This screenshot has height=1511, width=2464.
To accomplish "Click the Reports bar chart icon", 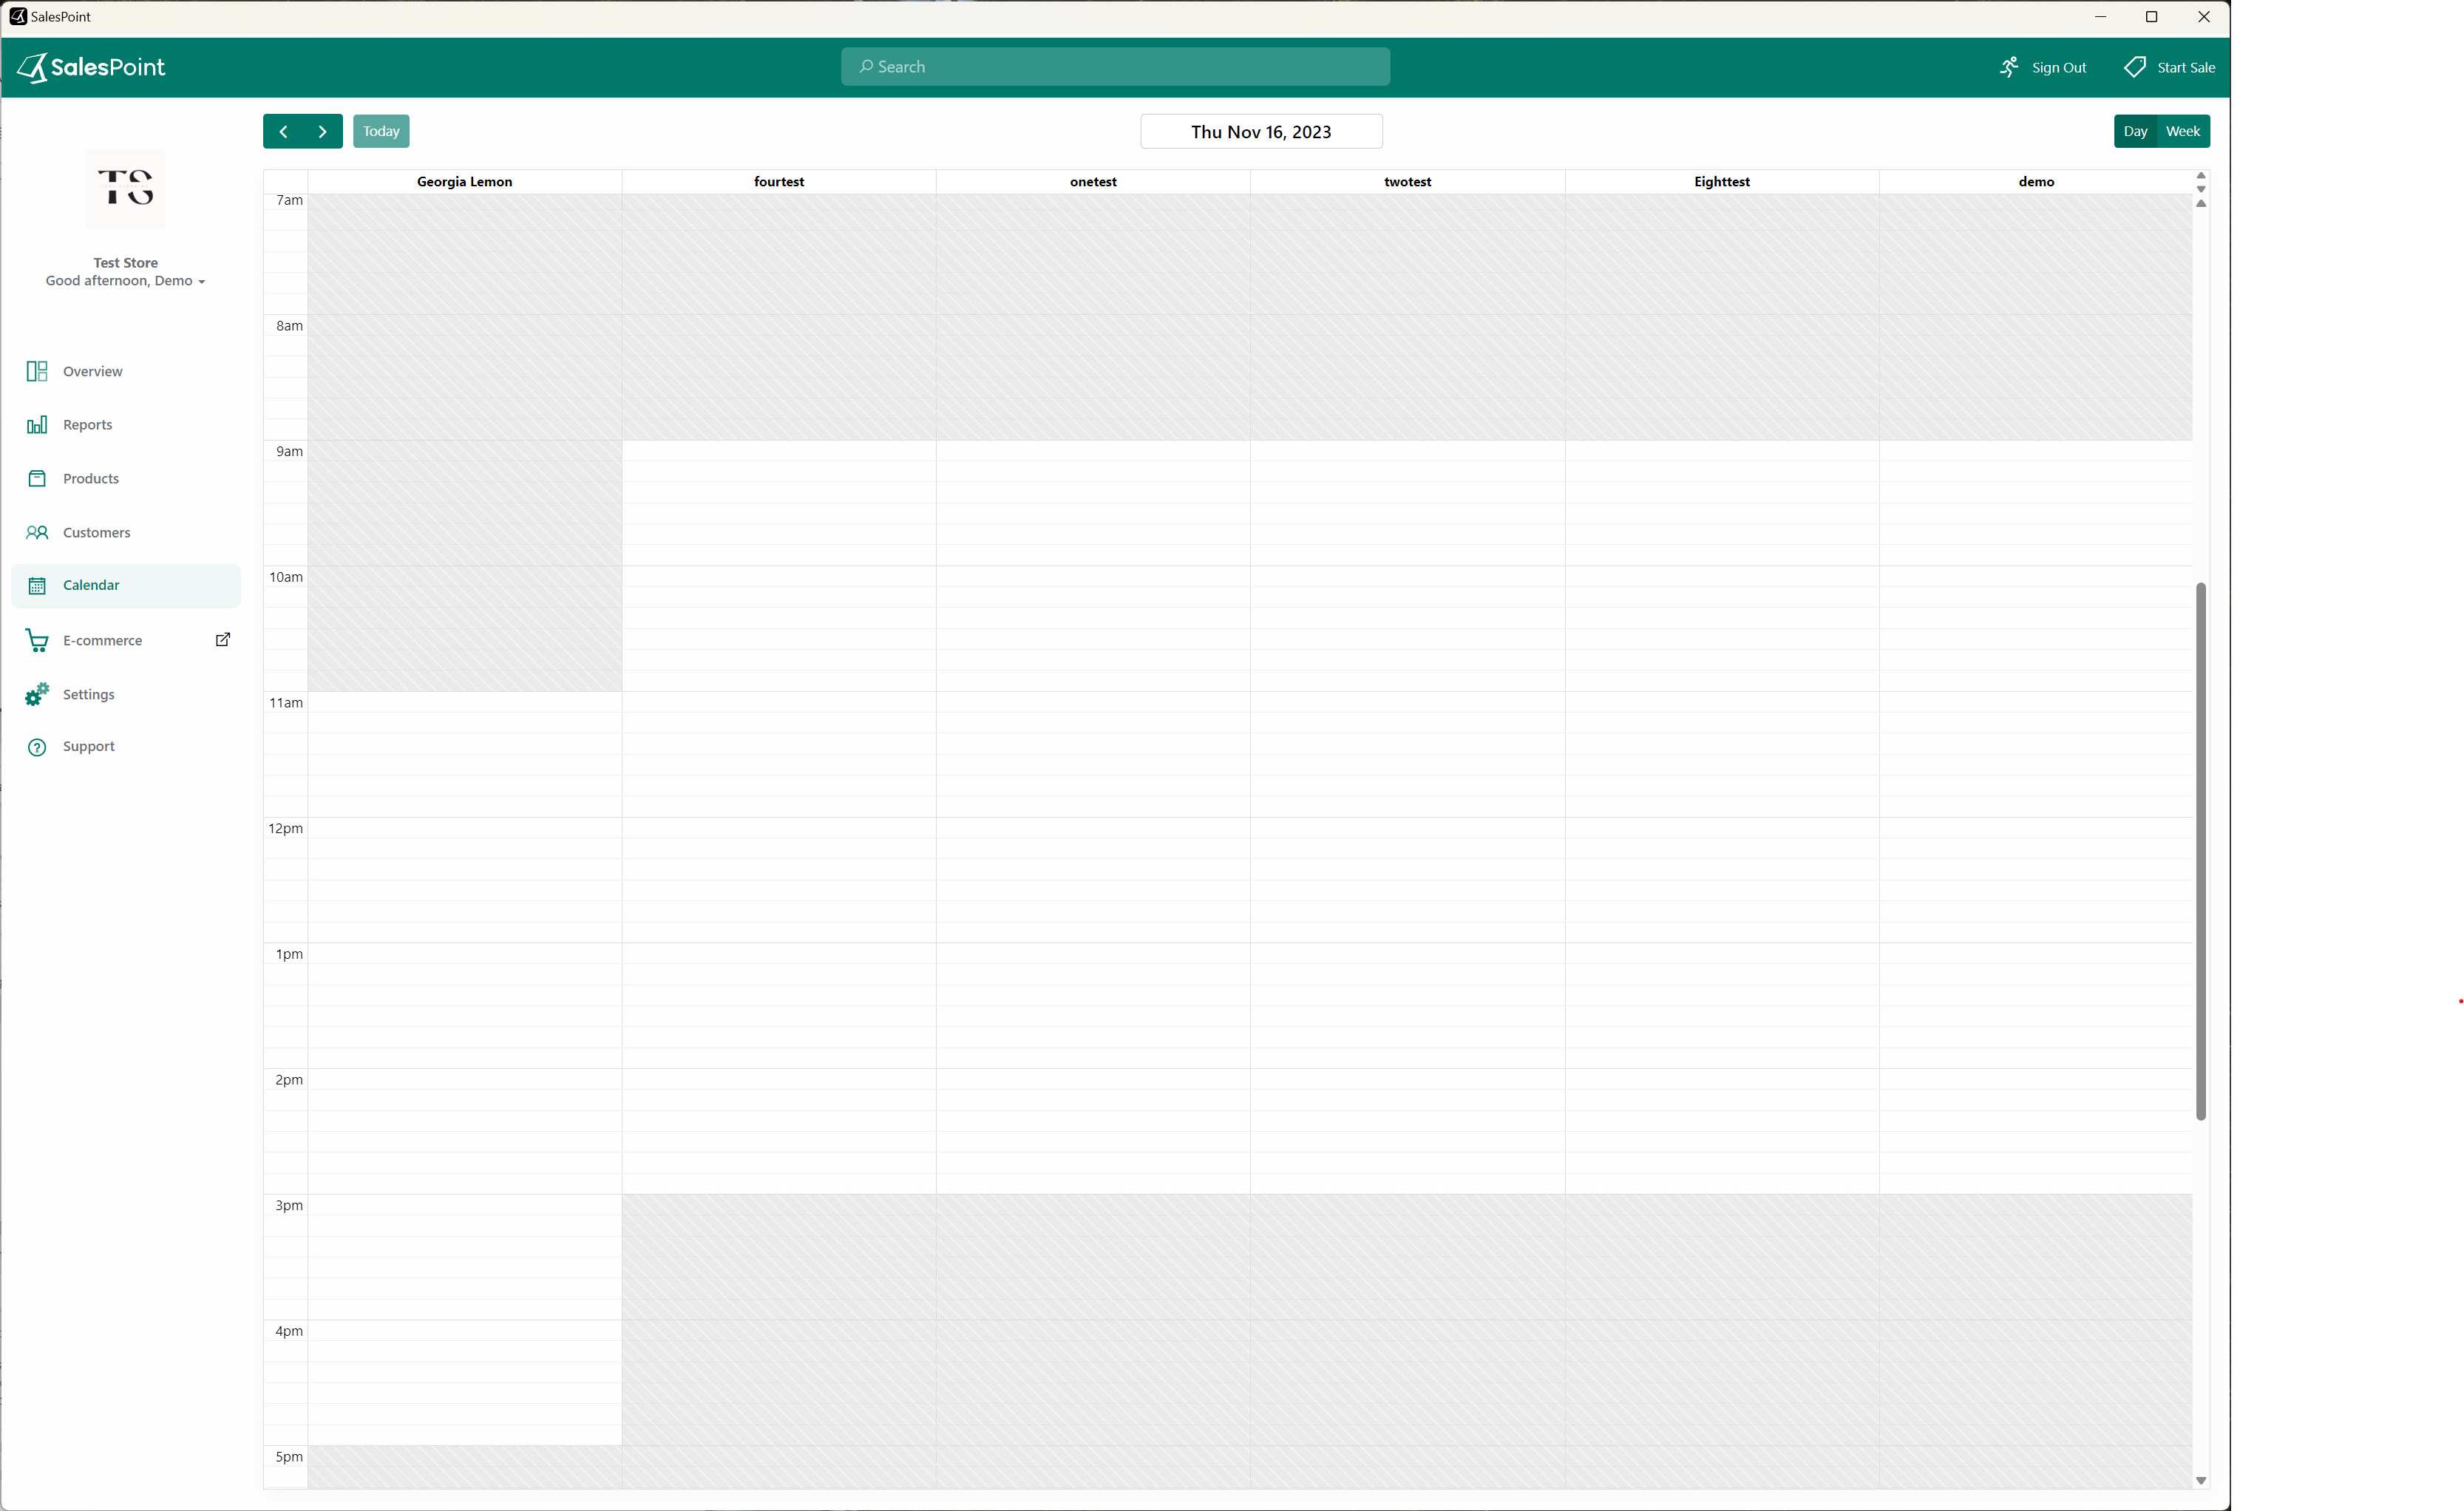I will 37,425.
